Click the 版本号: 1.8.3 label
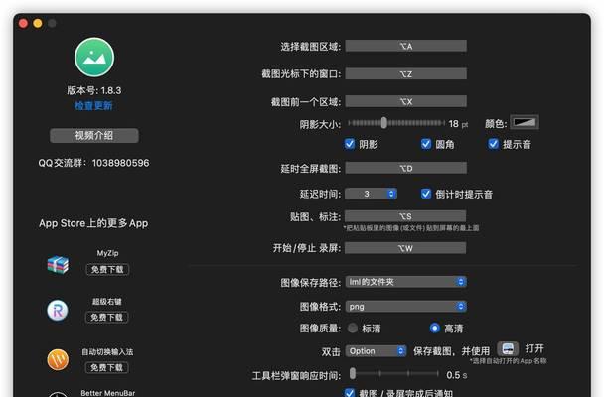The height and width of the screenshot is (397, 604). (x=94, y=90)
